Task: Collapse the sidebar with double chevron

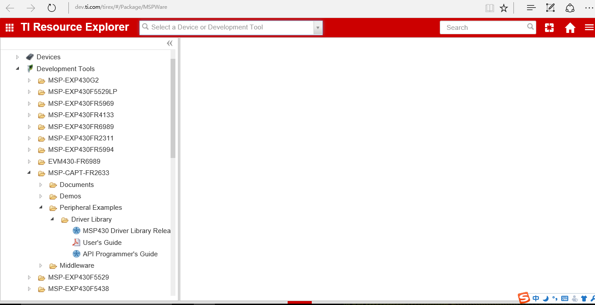Action: pyautogui.click(x=170, y=43)
